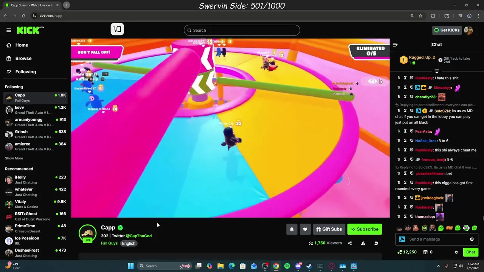Share the stream via share icon
The image size is (484, 272).
point(350,243)
